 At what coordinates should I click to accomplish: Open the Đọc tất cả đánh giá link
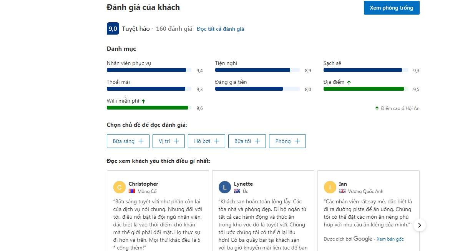coord(220,29)
